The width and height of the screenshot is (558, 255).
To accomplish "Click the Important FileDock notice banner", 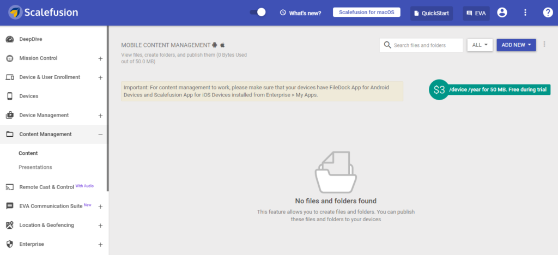I will 262,91.
